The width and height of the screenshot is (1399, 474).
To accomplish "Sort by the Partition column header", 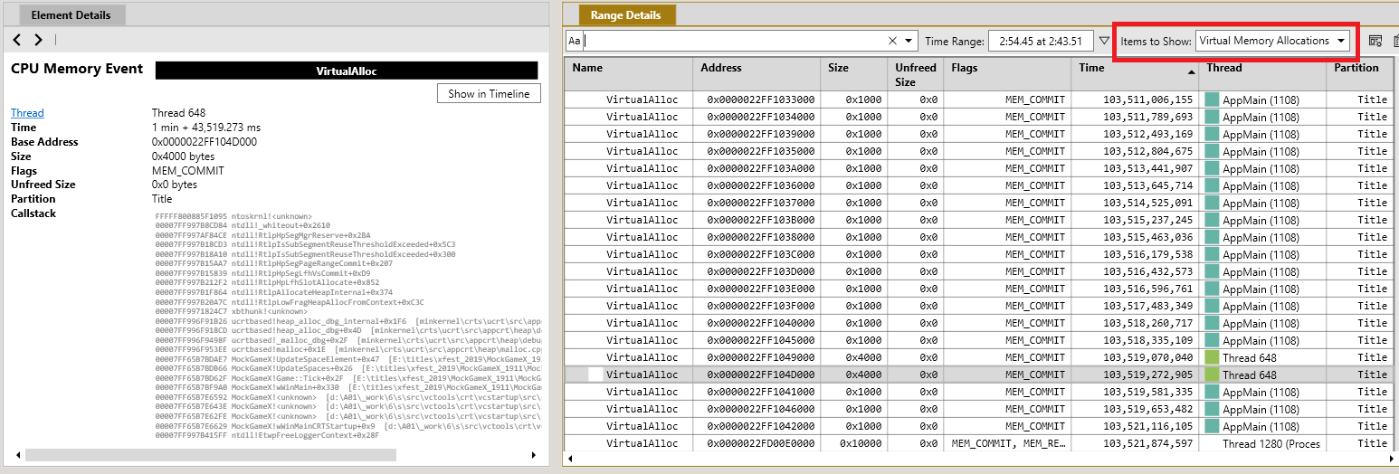I will pyautogui.click(x=1361, y=74).
